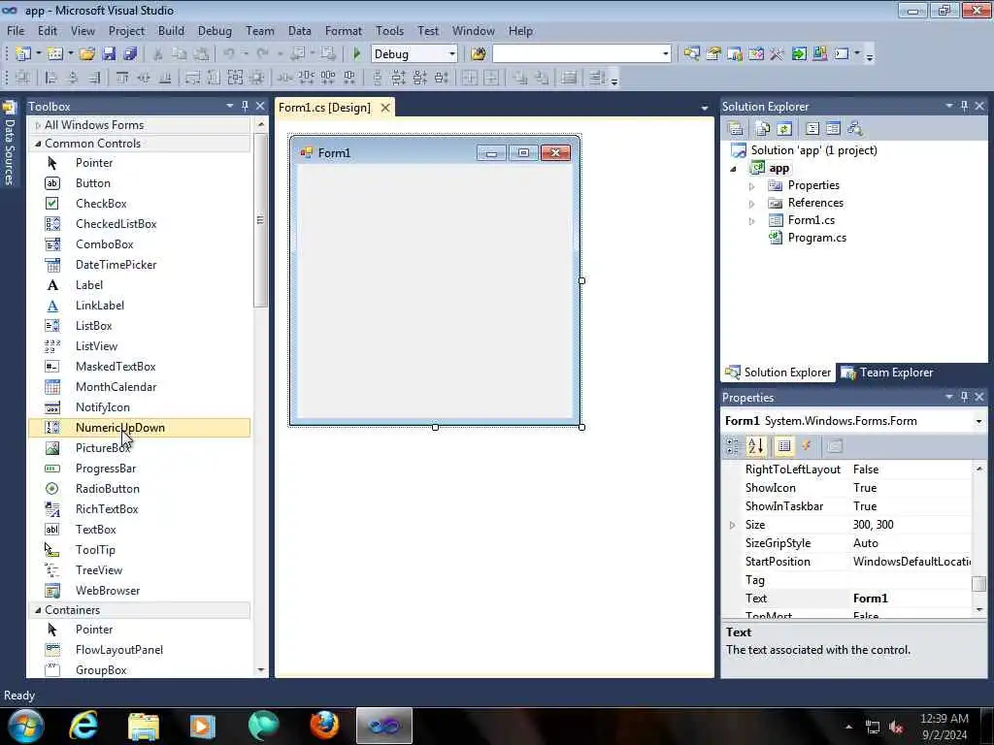994x745 pixels.
Task: Select the TextBox control in Toolbox
Action: point(140,530)
